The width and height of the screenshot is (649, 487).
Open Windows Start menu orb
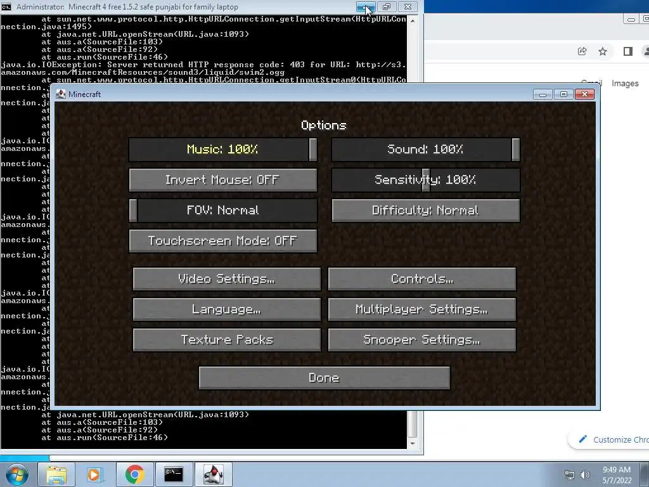16,474
